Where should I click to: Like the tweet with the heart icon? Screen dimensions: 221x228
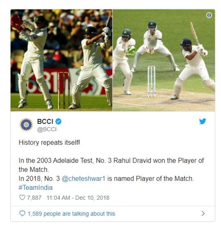22,197
